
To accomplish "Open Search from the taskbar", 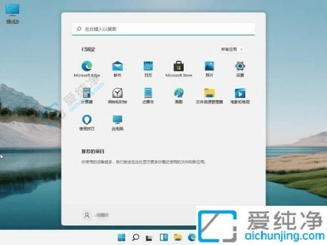I will [135, 237].
